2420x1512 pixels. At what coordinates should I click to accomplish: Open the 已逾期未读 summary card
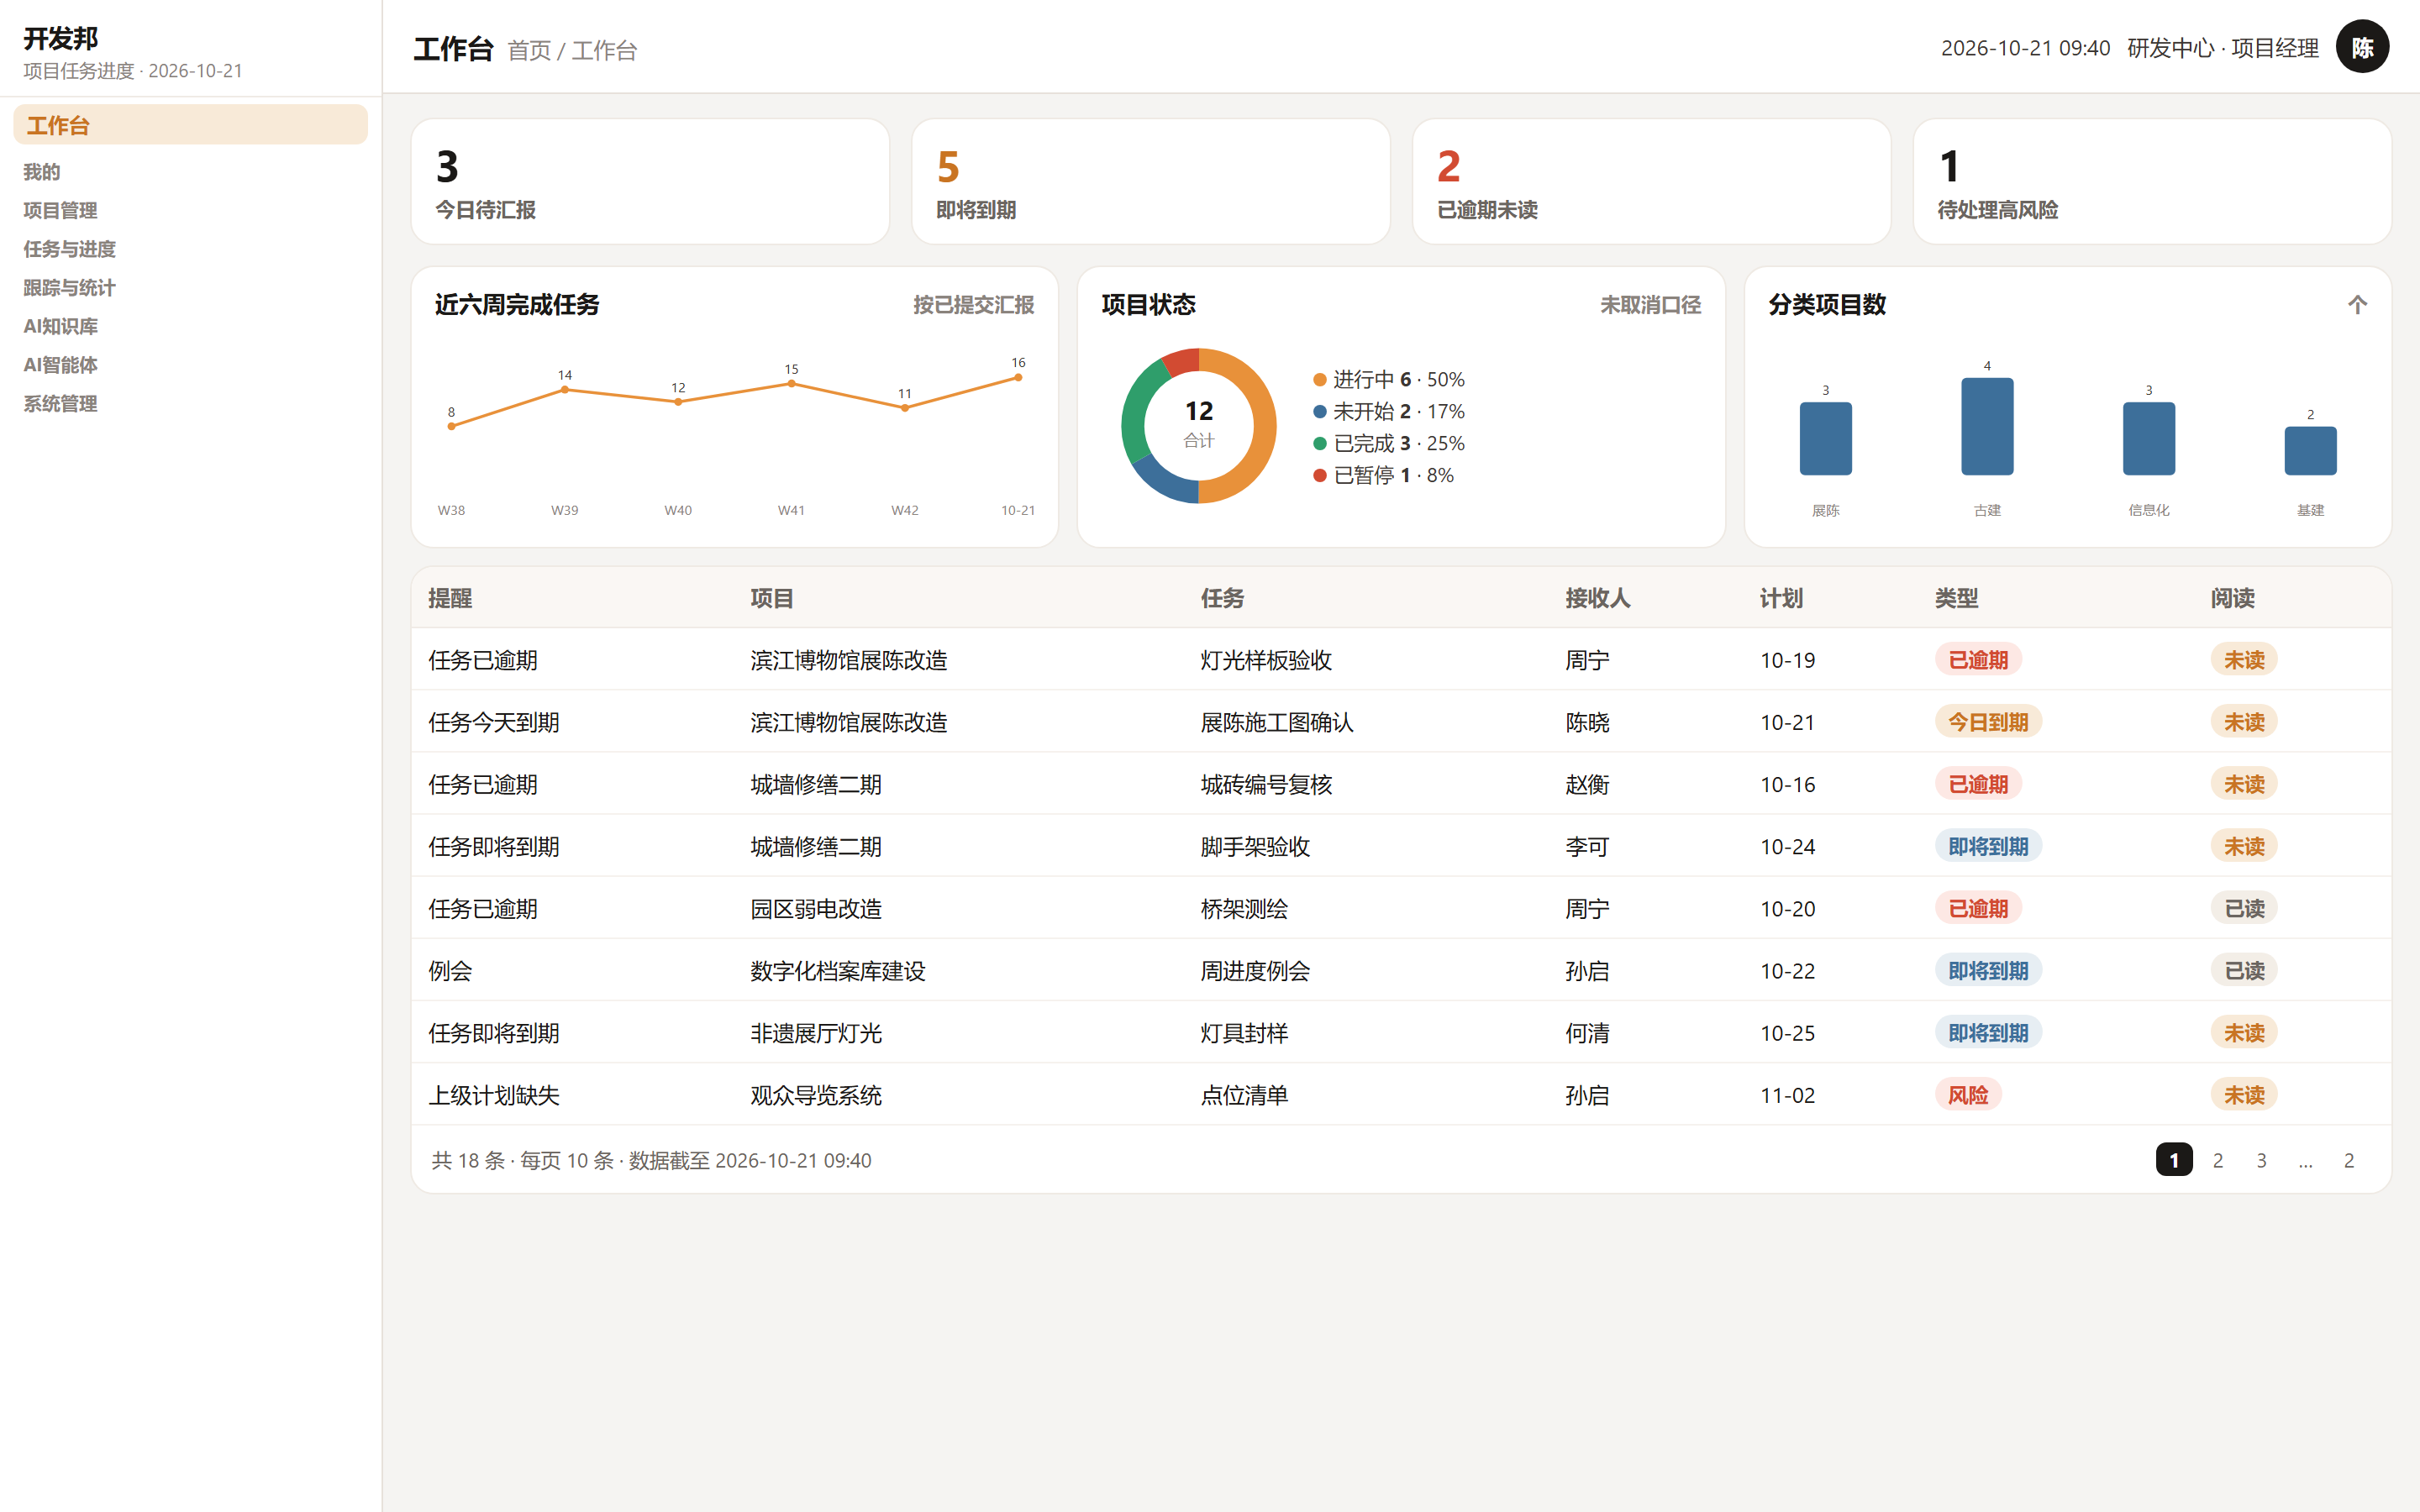1651,181
